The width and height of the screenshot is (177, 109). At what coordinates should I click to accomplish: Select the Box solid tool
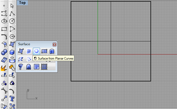click(12, 52)
